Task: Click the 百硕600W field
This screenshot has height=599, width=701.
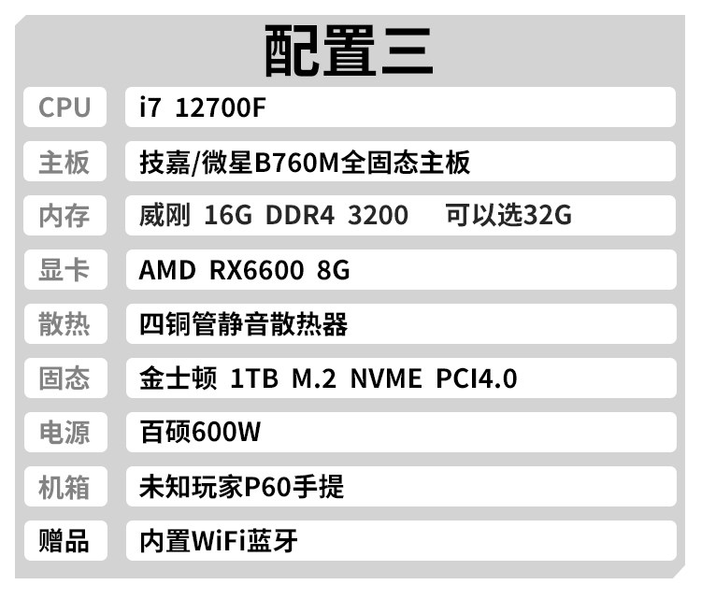Action: (400, 433)
